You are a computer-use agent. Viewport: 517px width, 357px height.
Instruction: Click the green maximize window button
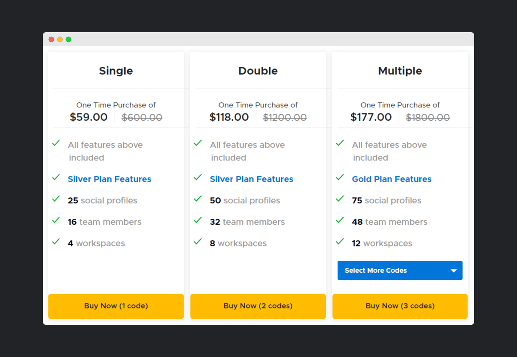point(68,39)
